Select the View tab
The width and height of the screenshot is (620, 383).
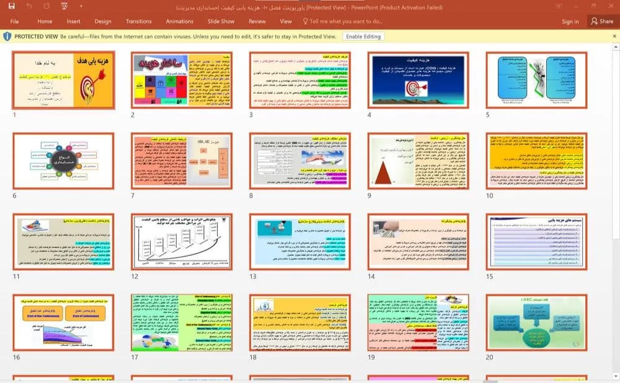pyautogui.click(x=286, y=21)
